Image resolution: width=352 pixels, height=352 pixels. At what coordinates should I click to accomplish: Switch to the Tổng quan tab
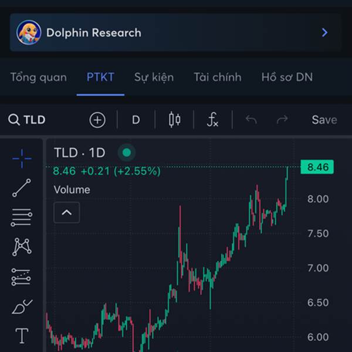pyautogui.click(x=39, y=77)
